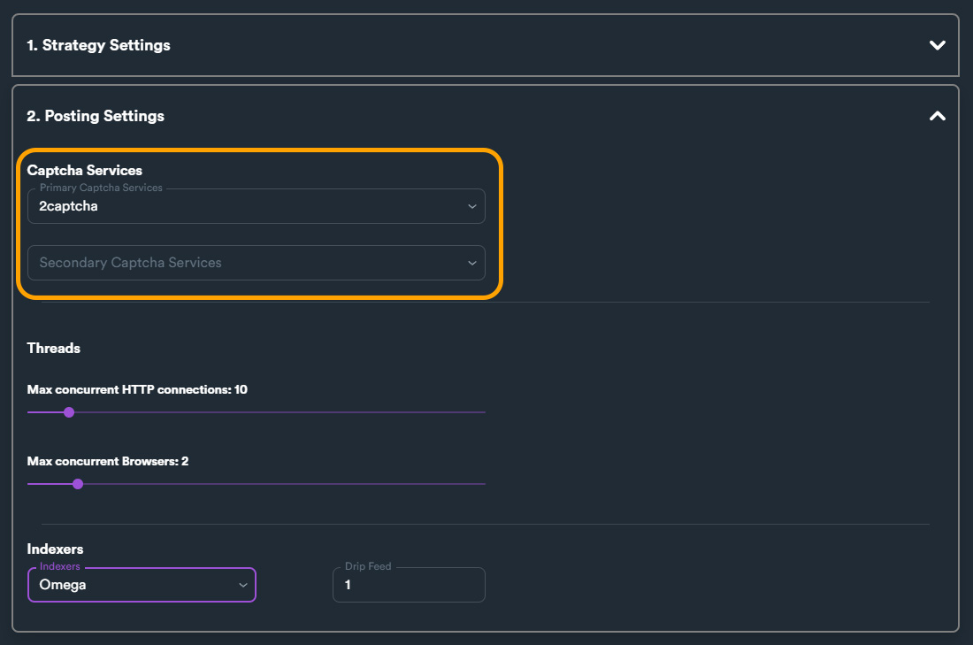This screenshot has height=645, width=973.
Task: Click the middle of the HTTP connections slider track
Action: (257, 412)
